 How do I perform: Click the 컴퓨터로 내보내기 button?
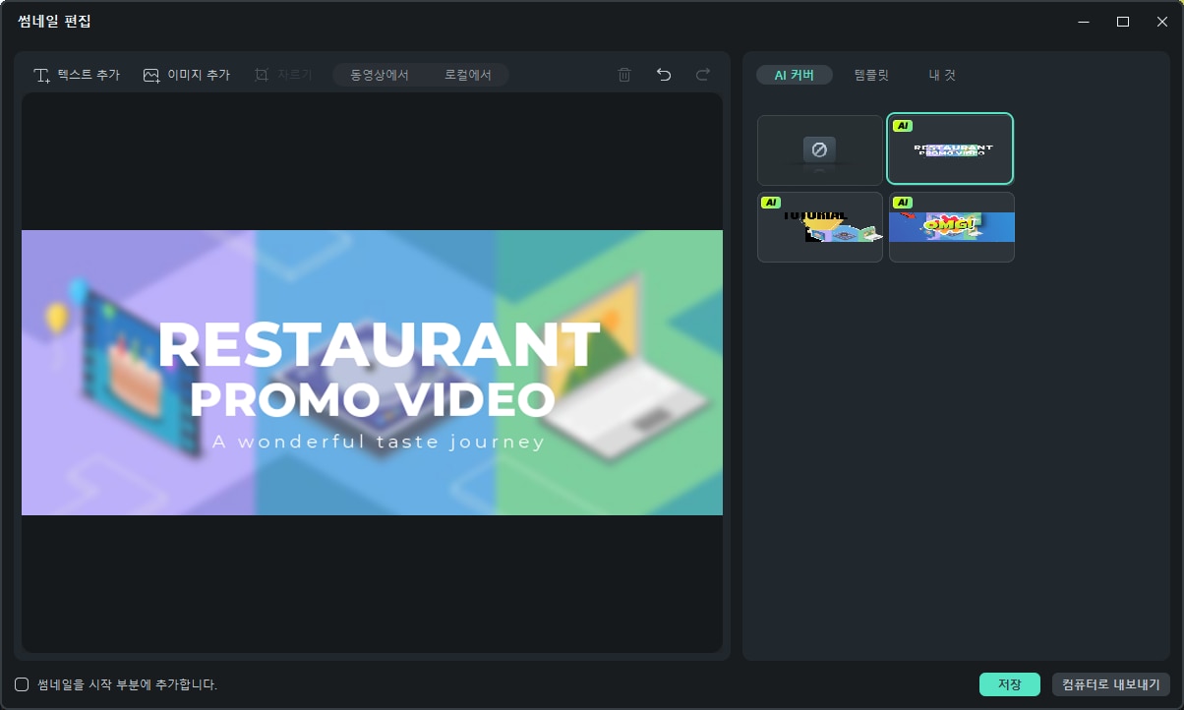1111,684
